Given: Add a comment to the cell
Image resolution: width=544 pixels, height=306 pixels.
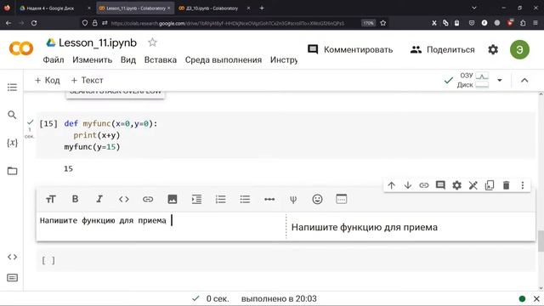Looking at the screenshot, I should pos(440,185).
